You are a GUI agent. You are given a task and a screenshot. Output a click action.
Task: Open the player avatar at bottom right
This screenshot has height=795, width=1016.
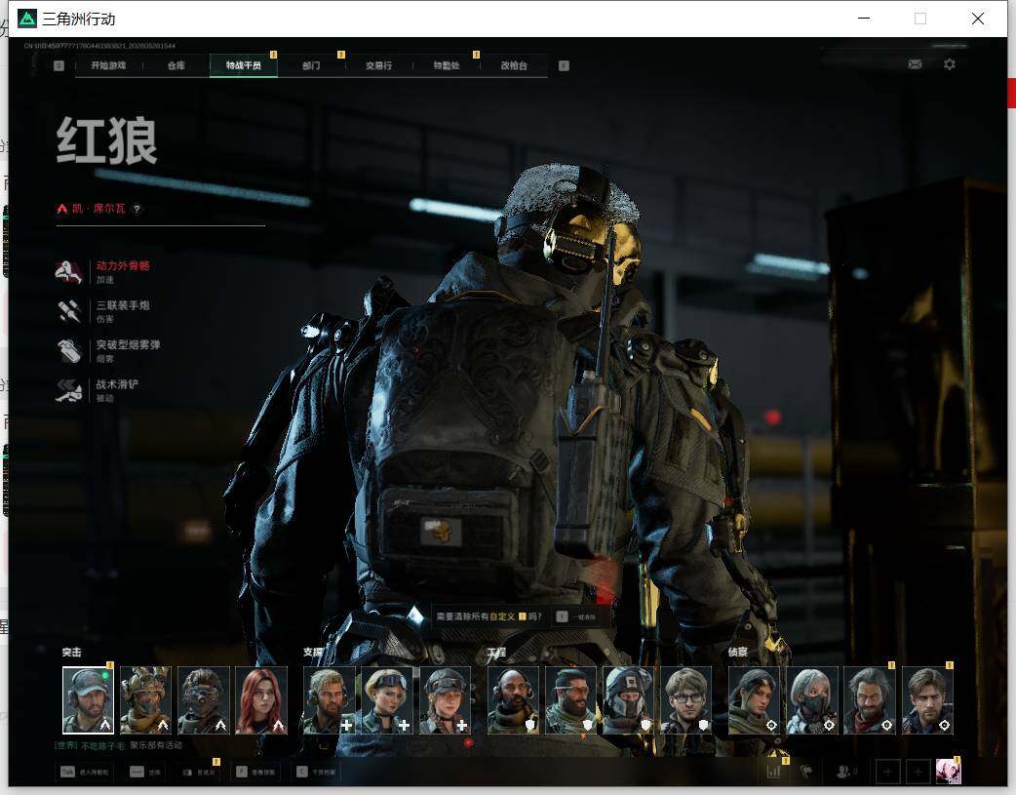[x=949, y=772]
